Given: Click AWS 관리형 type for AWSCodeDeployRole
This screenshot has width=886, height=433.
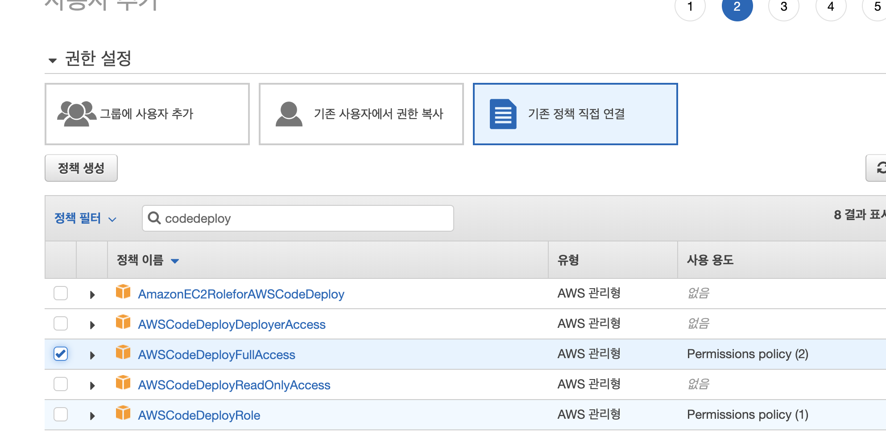Looking at the screenshot, I should (x=589, y=414).
